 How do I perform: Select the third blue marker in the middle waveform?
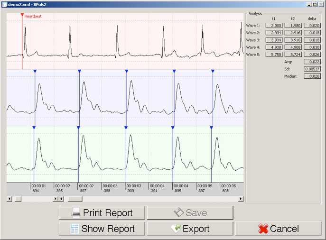[127, 71]
